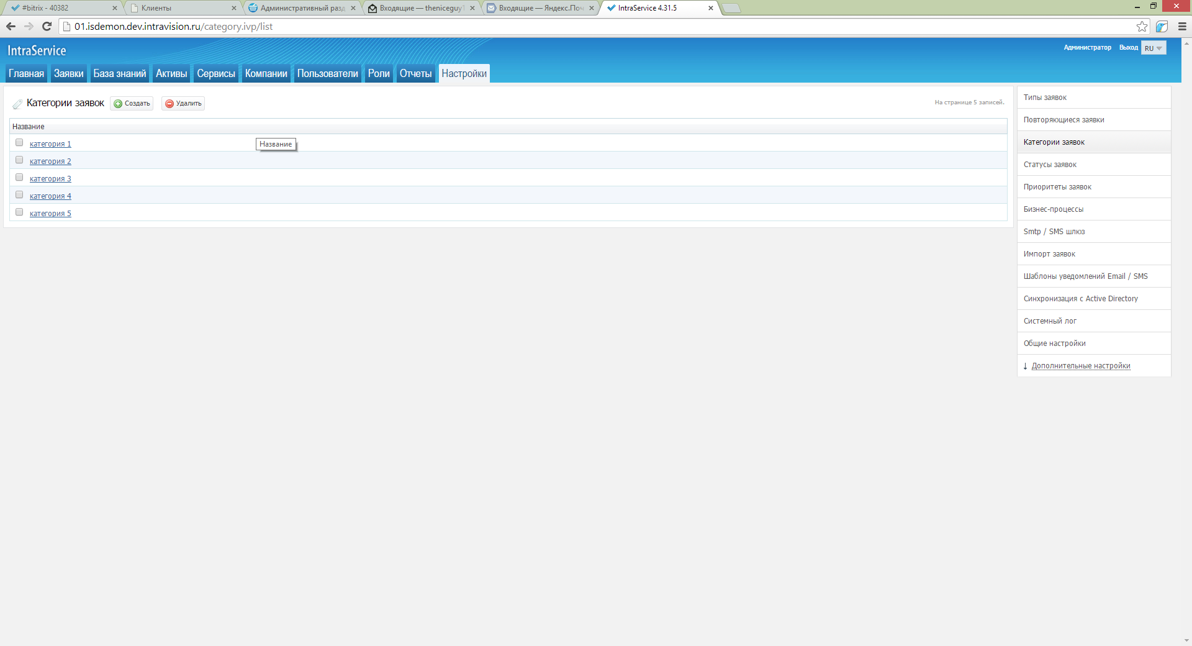This screenshot has width=1192, height=646.
Task: Select Категории заявок in sidebar
Action: click(x=1094, y=142)
